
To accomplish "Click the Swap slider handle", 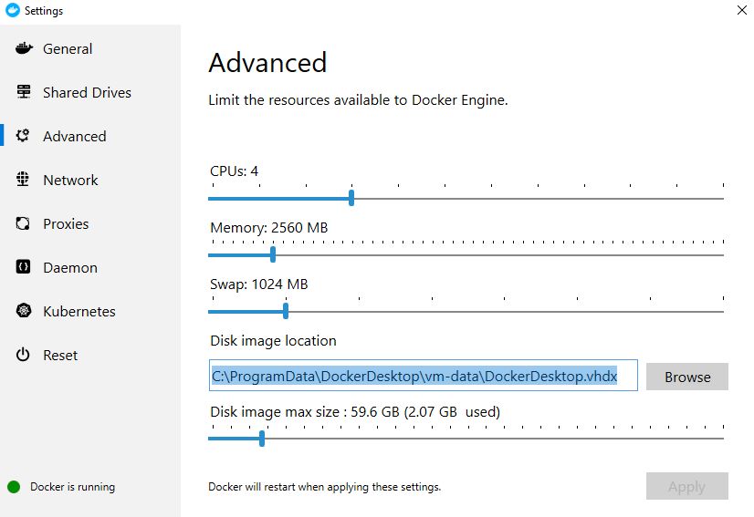I will click(286, 311).
